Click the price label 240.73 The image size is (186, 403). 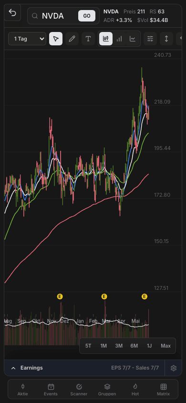[163, 55]
